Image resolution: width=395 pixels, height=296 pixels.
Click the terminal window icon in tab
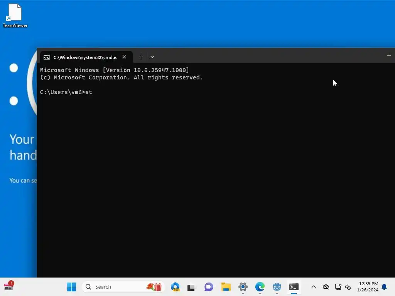point(47,57)
